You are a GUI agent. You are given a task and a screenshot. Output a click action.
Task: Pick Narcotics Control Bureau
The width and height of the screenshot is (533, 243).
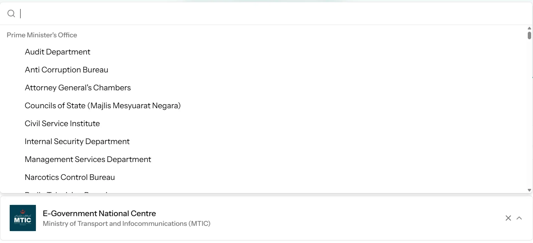point(70,177)
